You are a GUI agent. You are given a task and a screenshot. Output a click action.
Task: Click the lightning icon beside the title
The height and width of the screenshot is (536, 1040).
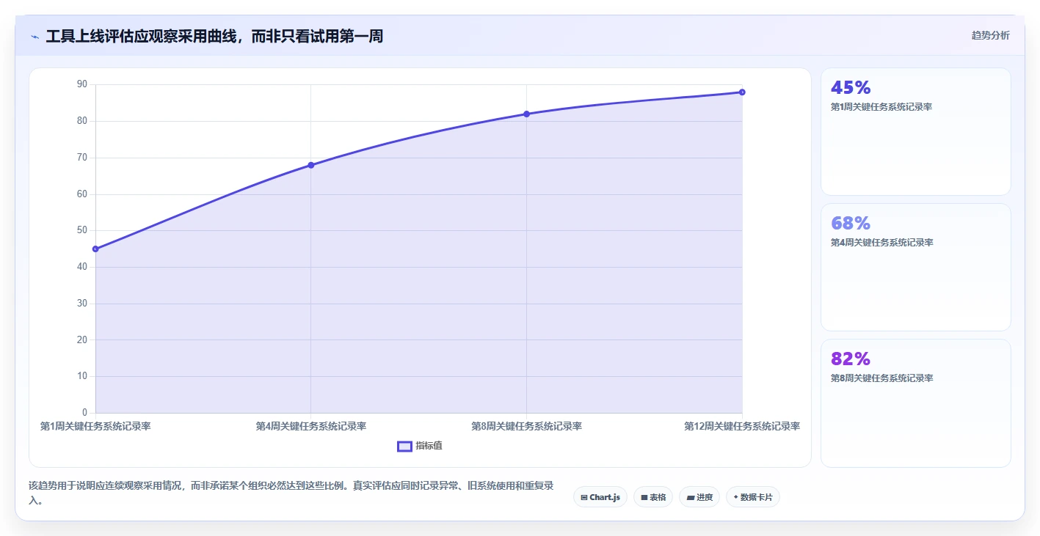pos(34,37)
